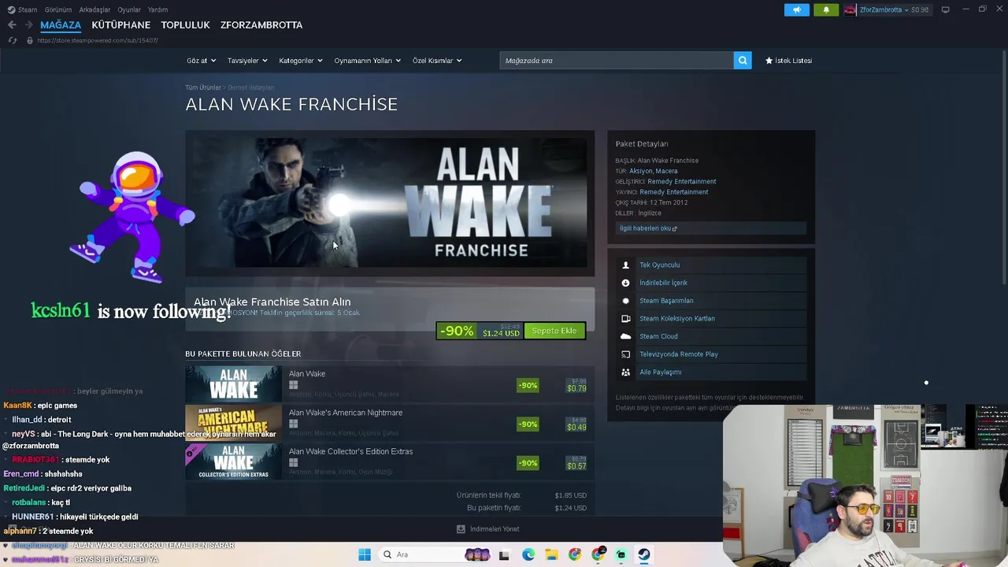1008x567 pixels.
Task: Switch to Big Picture mode icon
Action: point(946,9)
